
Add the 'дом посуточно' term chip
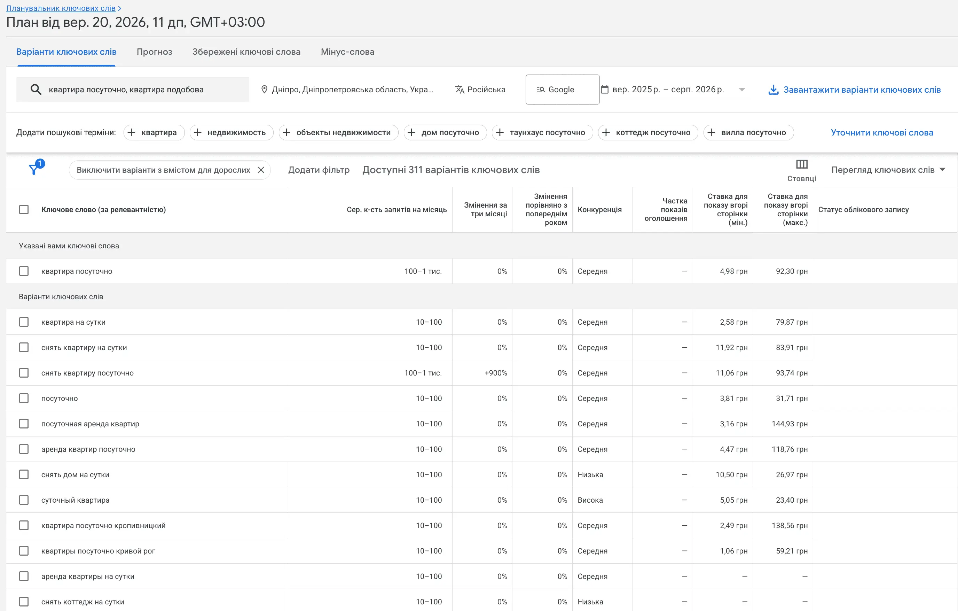[x=445, y=133]
